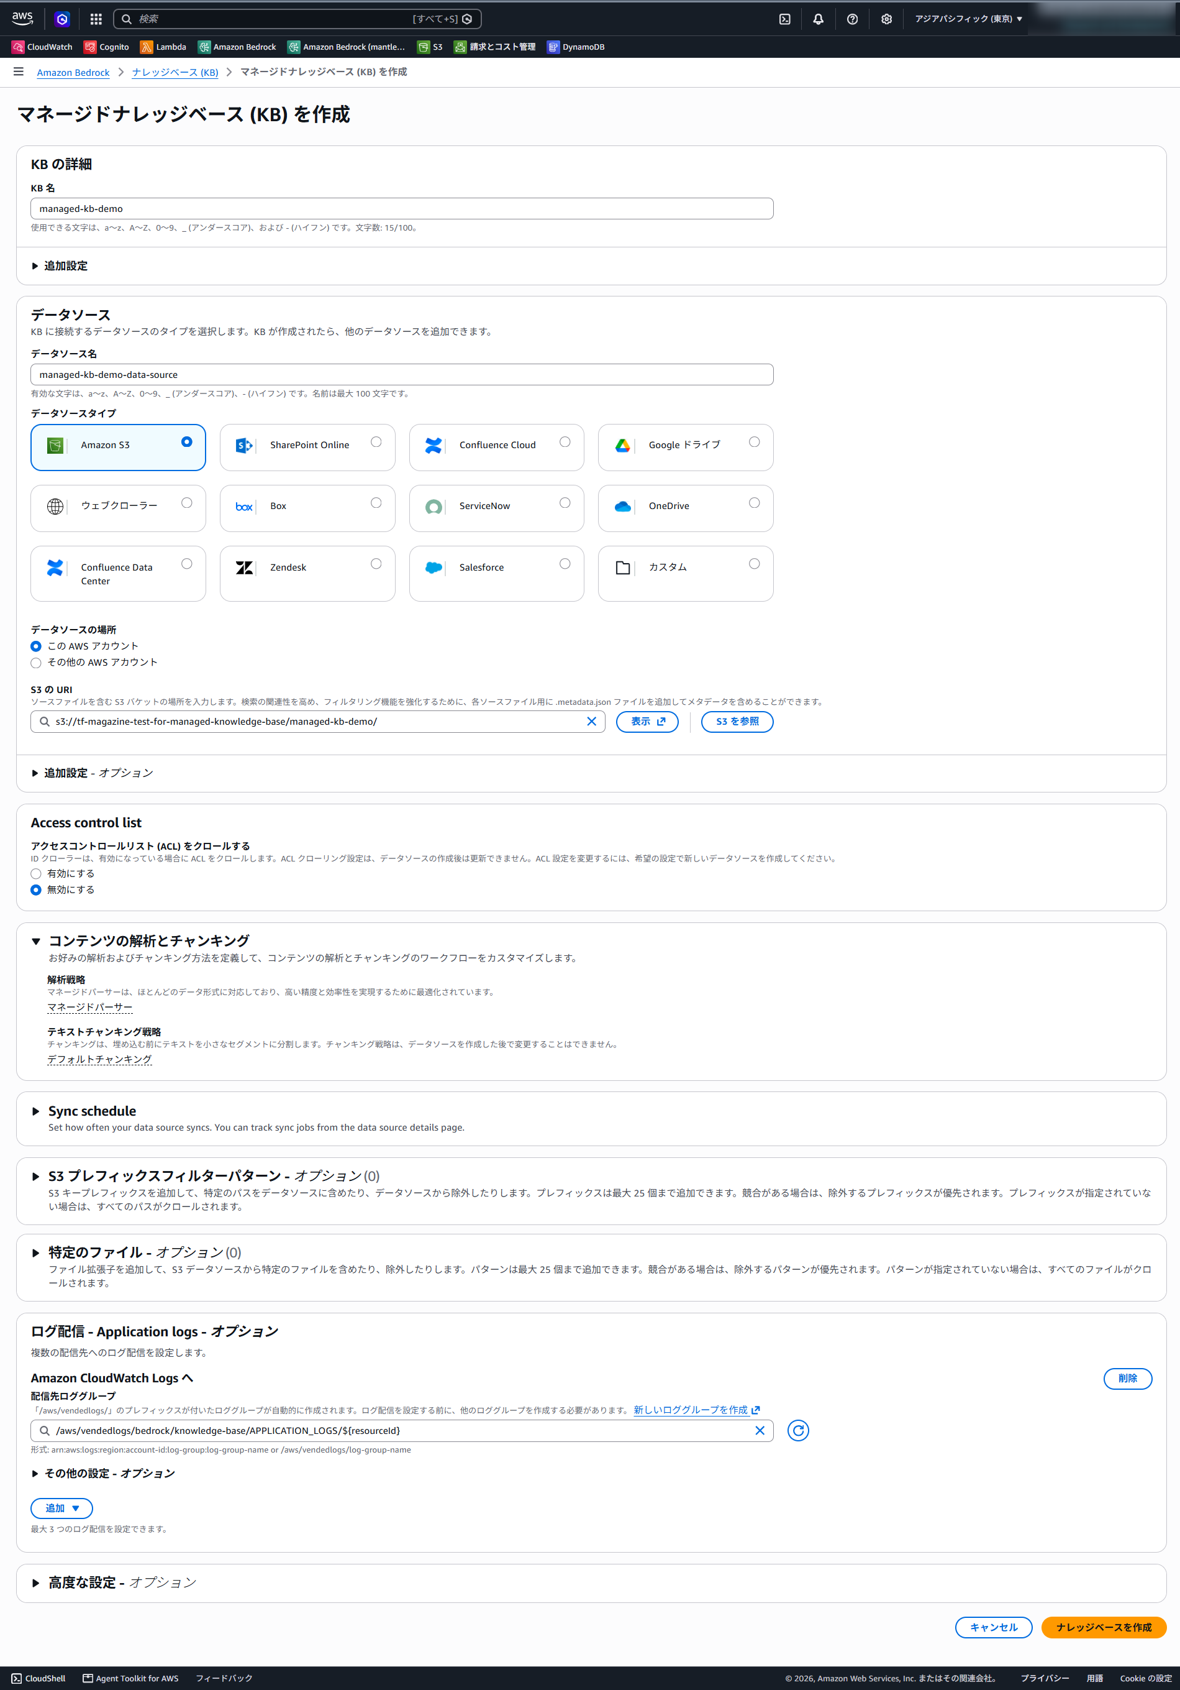Select Salesforce data source type
The height and width of the screenshot is (1690, 1180).
click(497, 574)
